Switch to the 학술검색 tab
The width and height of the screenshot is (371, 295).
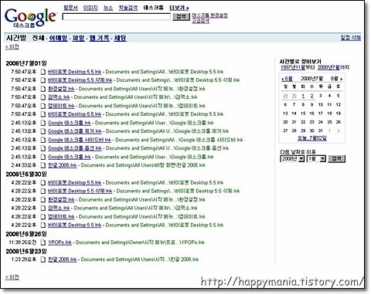click(x=128, y=8)
